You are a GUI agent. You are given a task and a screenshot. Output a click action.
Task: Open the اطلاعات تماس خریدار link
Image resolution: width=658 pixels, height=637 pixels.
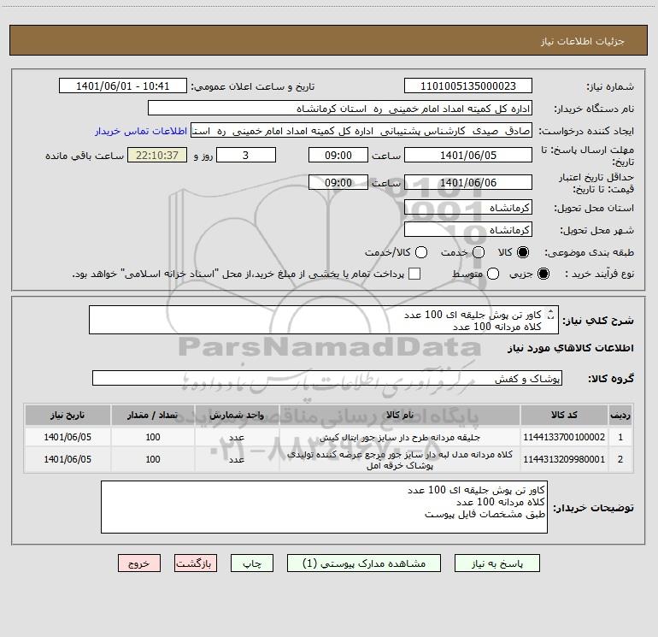click(141, 131)
